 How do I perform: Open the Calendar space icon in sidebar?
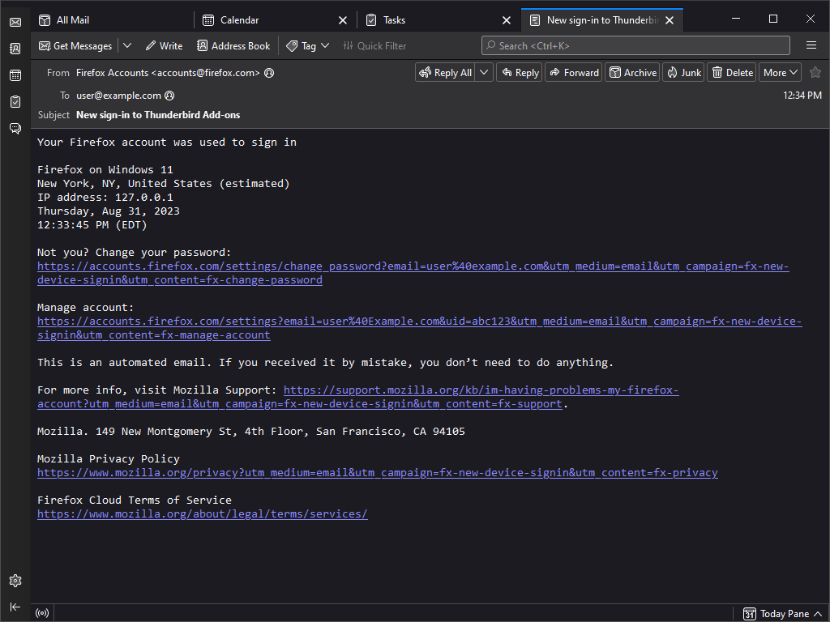15,75
